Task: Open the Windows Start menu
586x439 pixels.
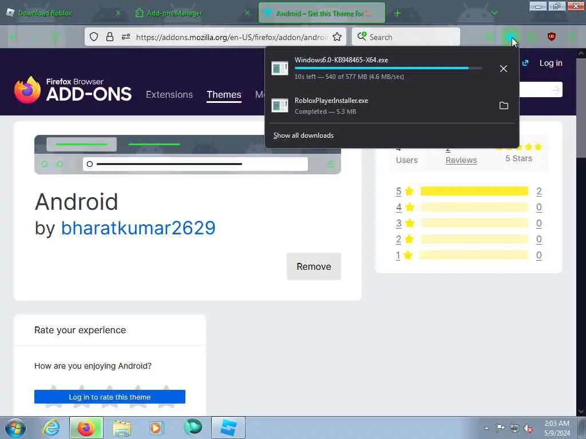Action: tap(15, 428)
